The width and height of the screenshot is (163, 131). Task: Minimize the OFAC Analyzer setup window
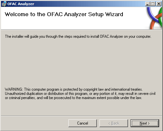(x=147, y=4)
